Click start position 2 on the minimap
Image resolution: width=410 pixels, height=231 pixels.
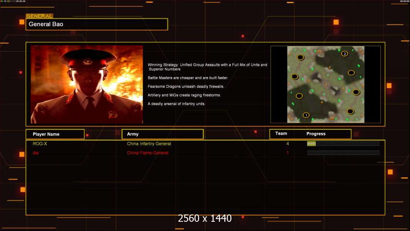point(345,54)
